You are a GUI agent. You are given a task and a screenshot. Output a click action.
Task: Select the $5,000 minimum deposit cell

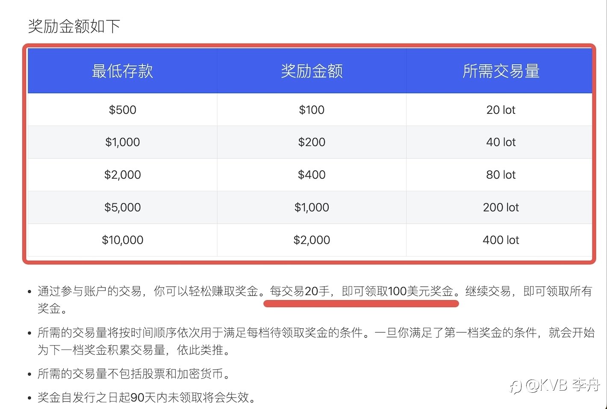tap(122, 207)
